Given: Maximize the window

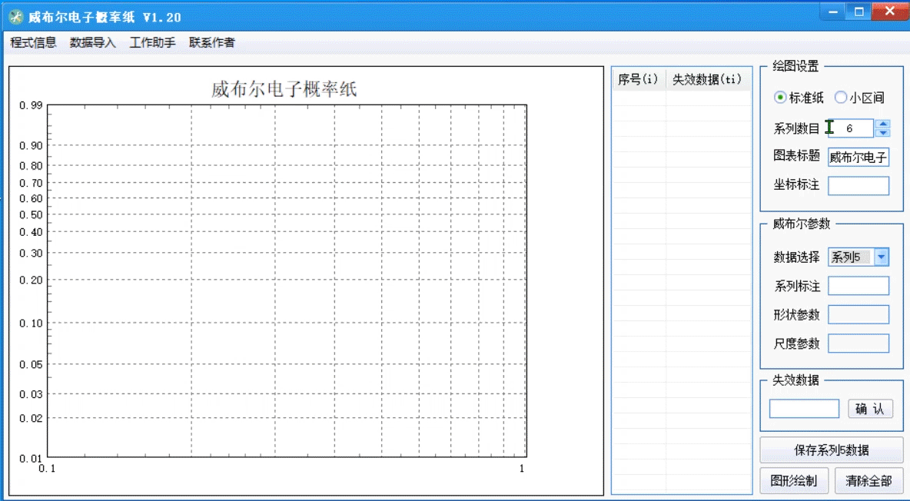Looking at the screenshot, I should (x=859, y=12).
